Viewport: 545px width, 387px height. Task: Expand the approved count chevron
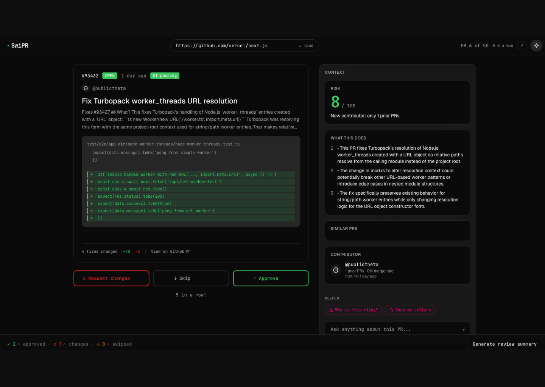click(x=19, y=344)
